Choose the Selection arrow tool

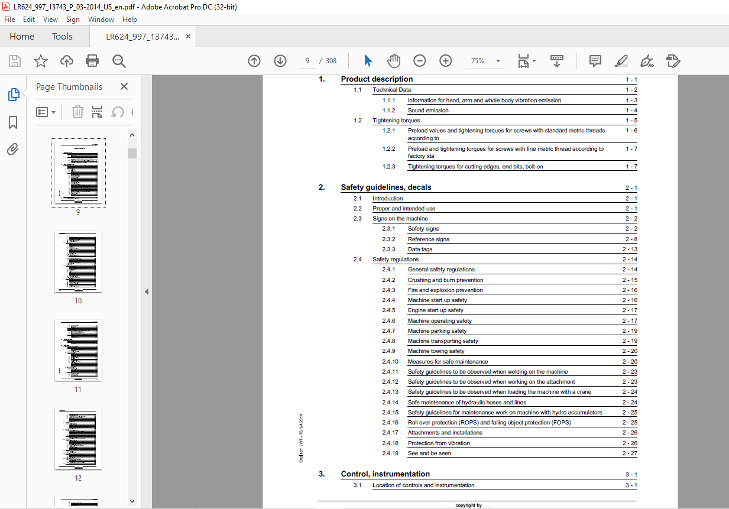(x=368, y=61)
